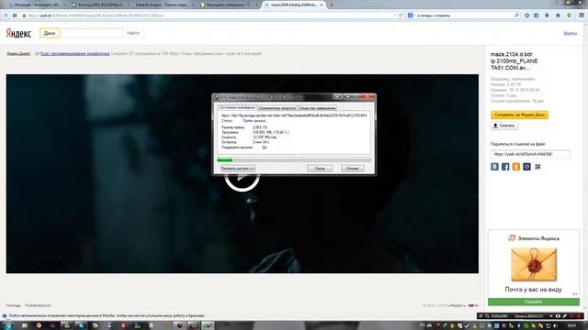Open the options on completion tab
Image resolution: width=588 pixels, height=330 pixels.
pyautogui.click(x=317, y=108)
